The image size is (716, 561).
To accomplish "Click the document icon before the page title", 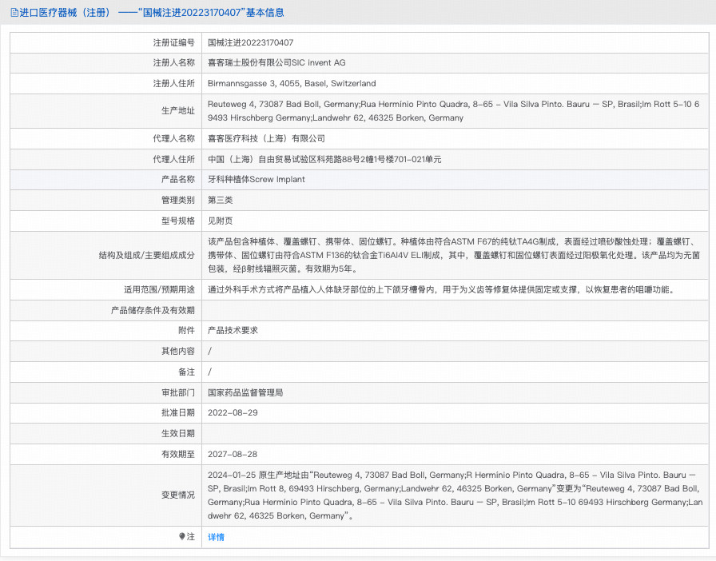I will tap(14, 13).
